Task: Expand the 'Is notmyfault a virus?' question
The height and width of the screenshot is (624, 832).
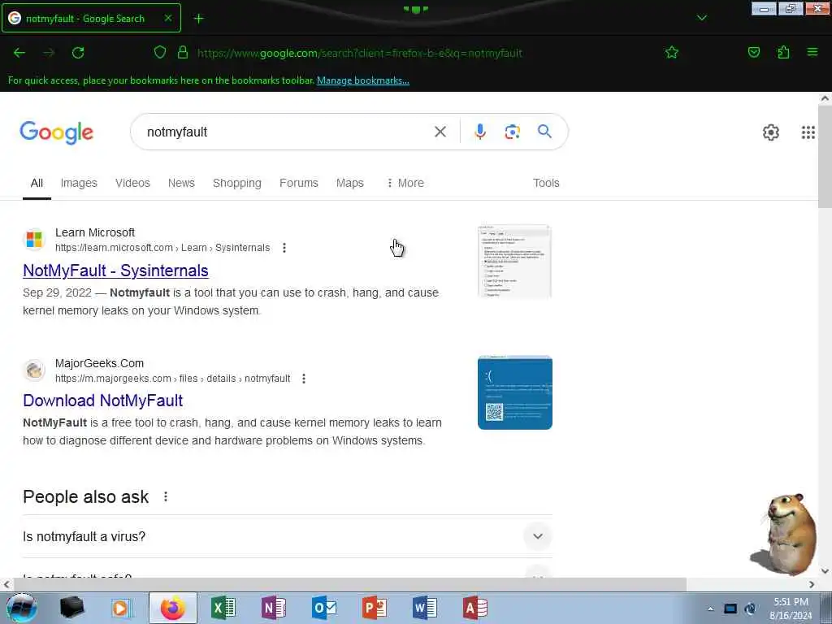Action: coord(288,536)
